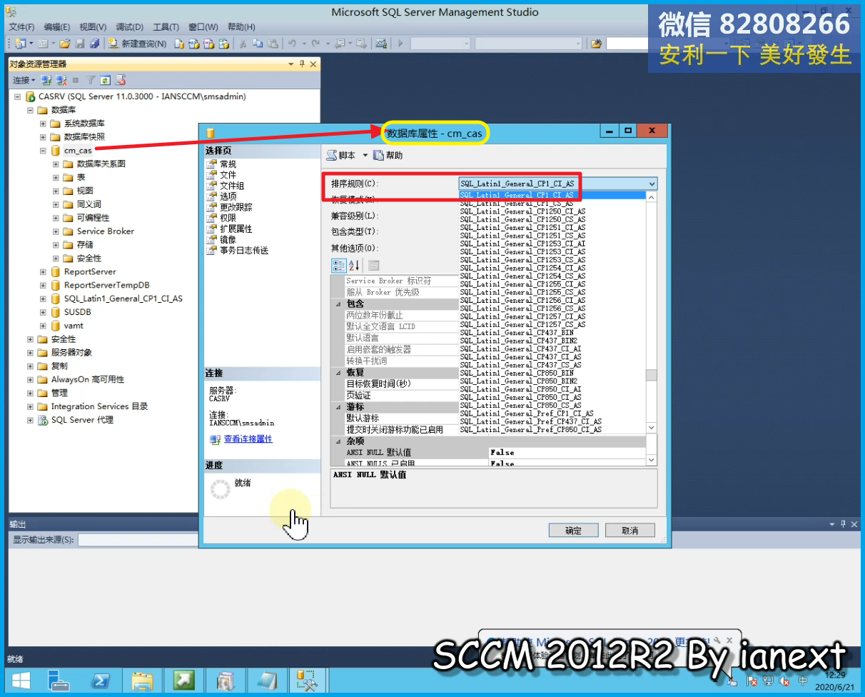Open the 工具(T) menu
The image size is (865, 697).
[x=166, y=27]
